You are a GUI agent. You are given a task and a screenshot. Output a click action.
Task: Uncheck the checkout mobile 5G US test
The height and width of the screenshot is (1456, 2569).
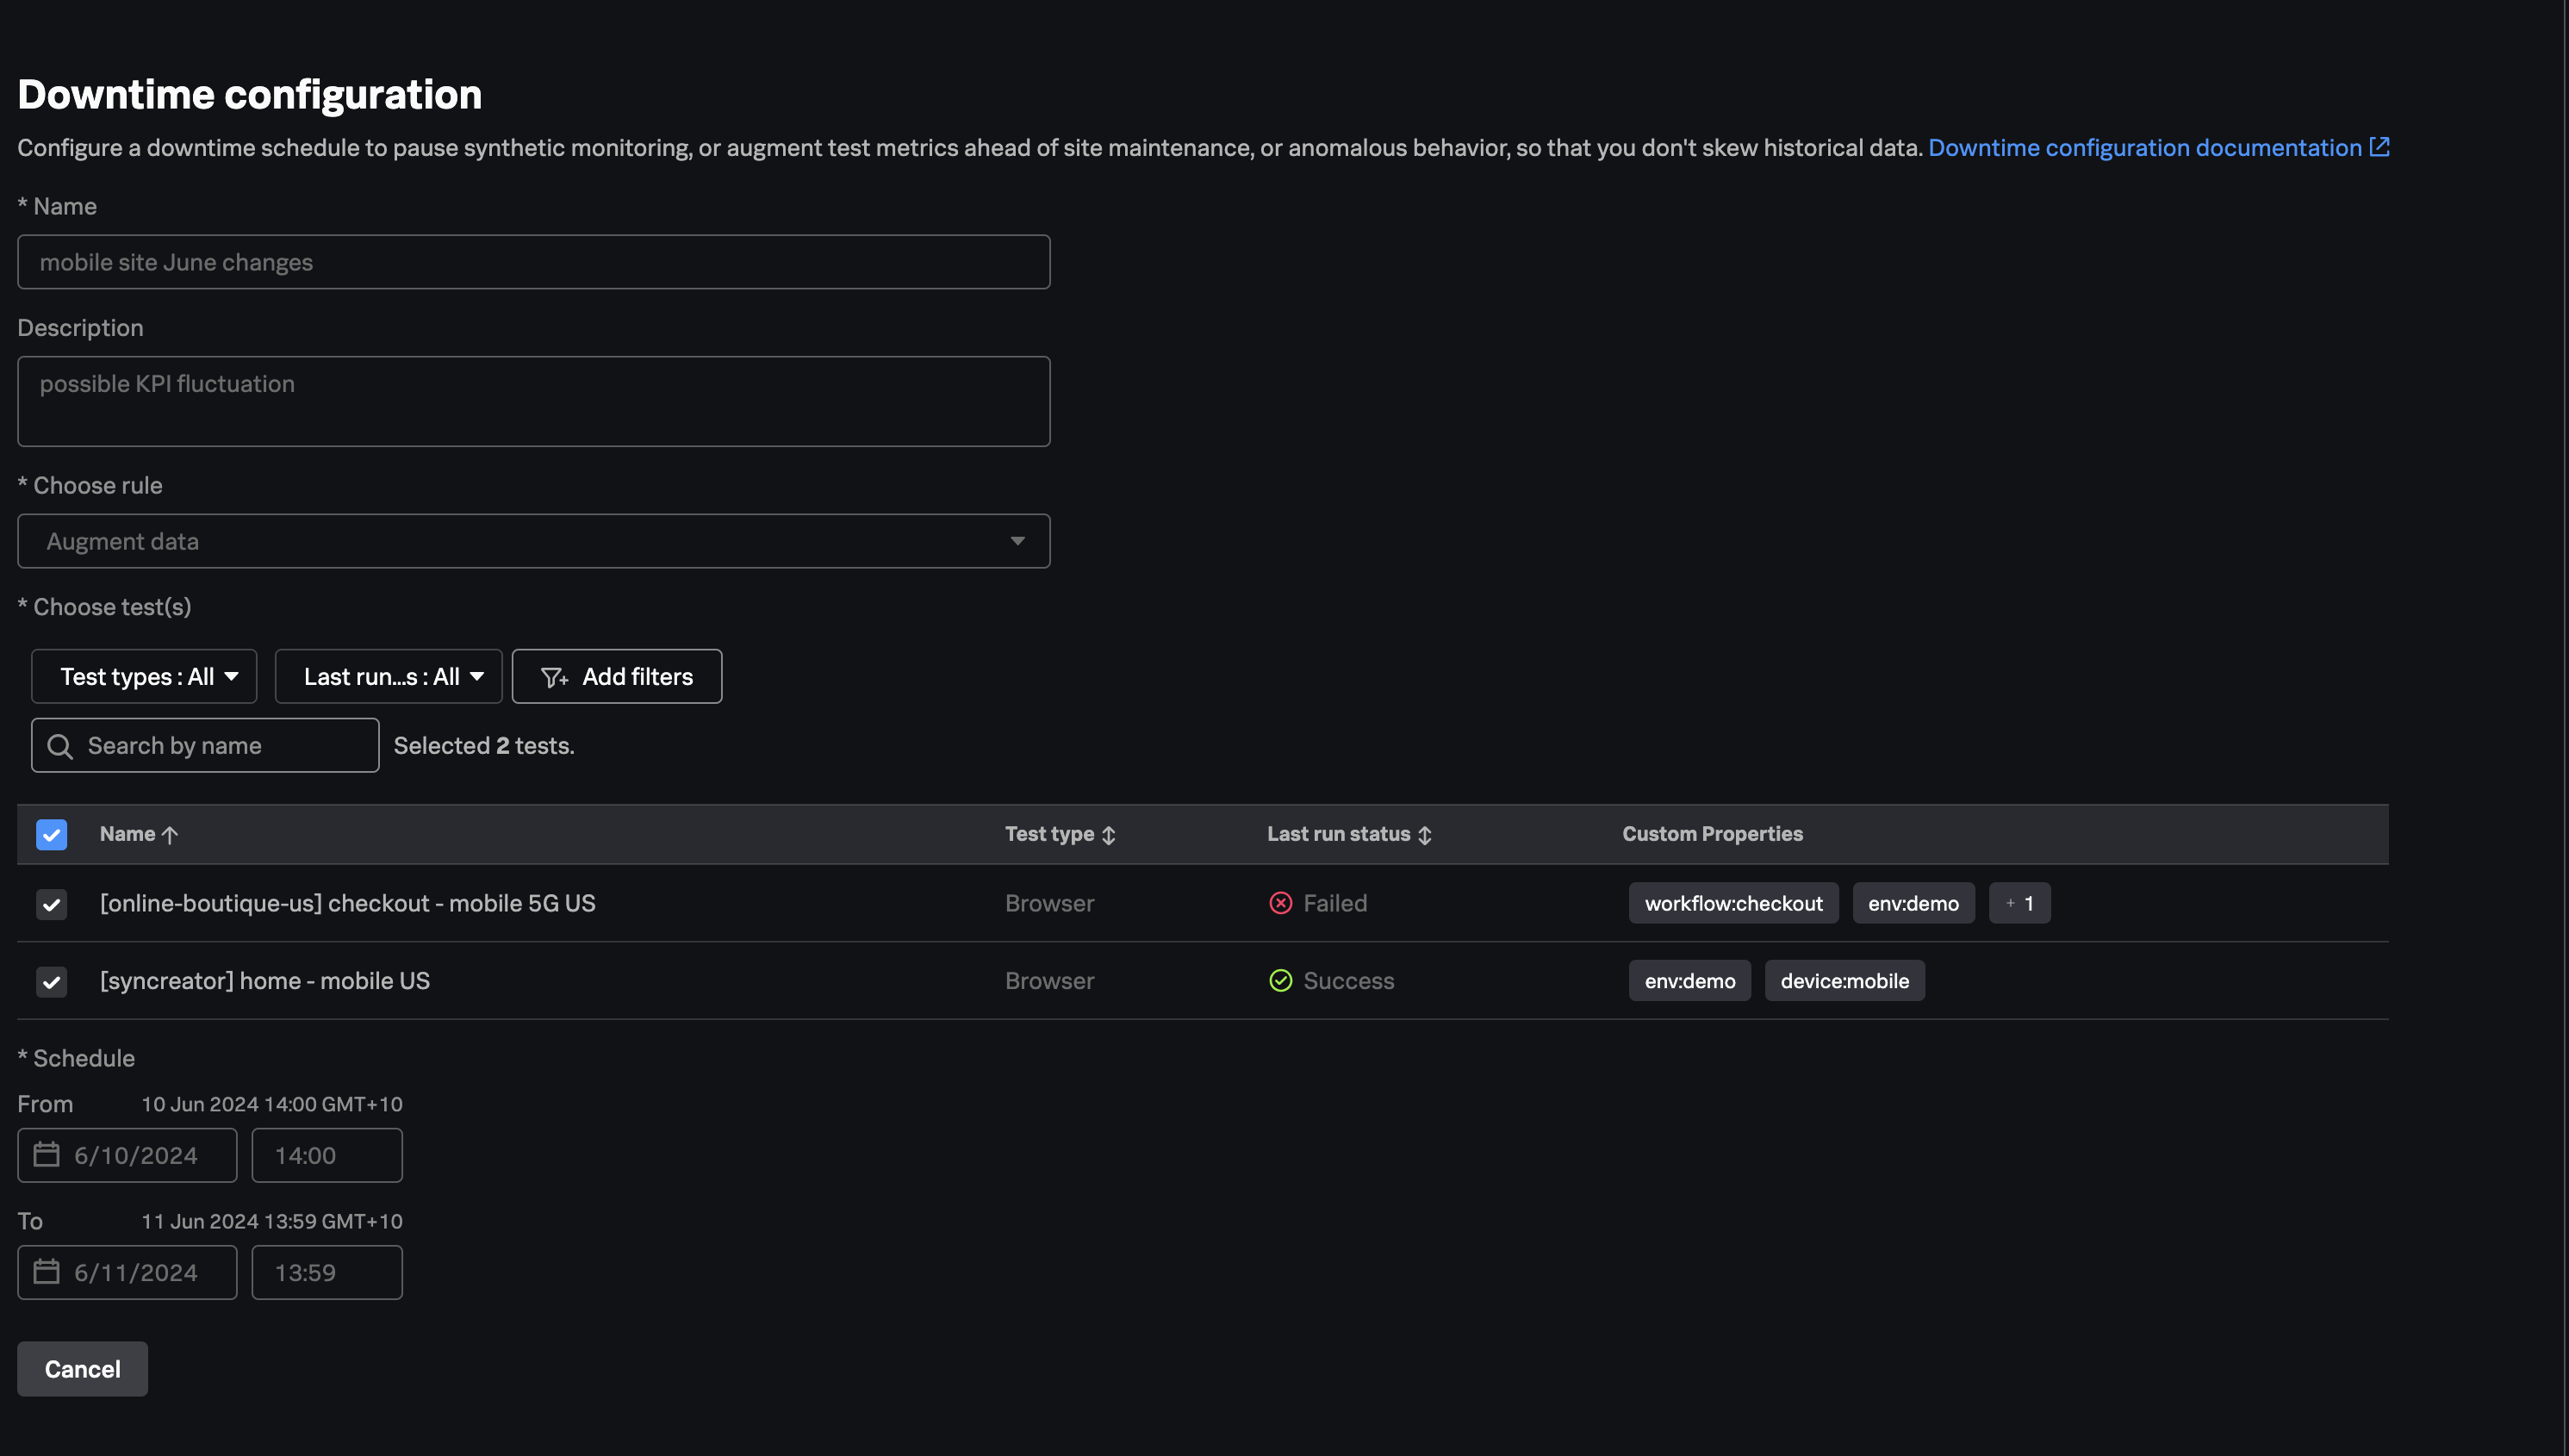point(51,903)
